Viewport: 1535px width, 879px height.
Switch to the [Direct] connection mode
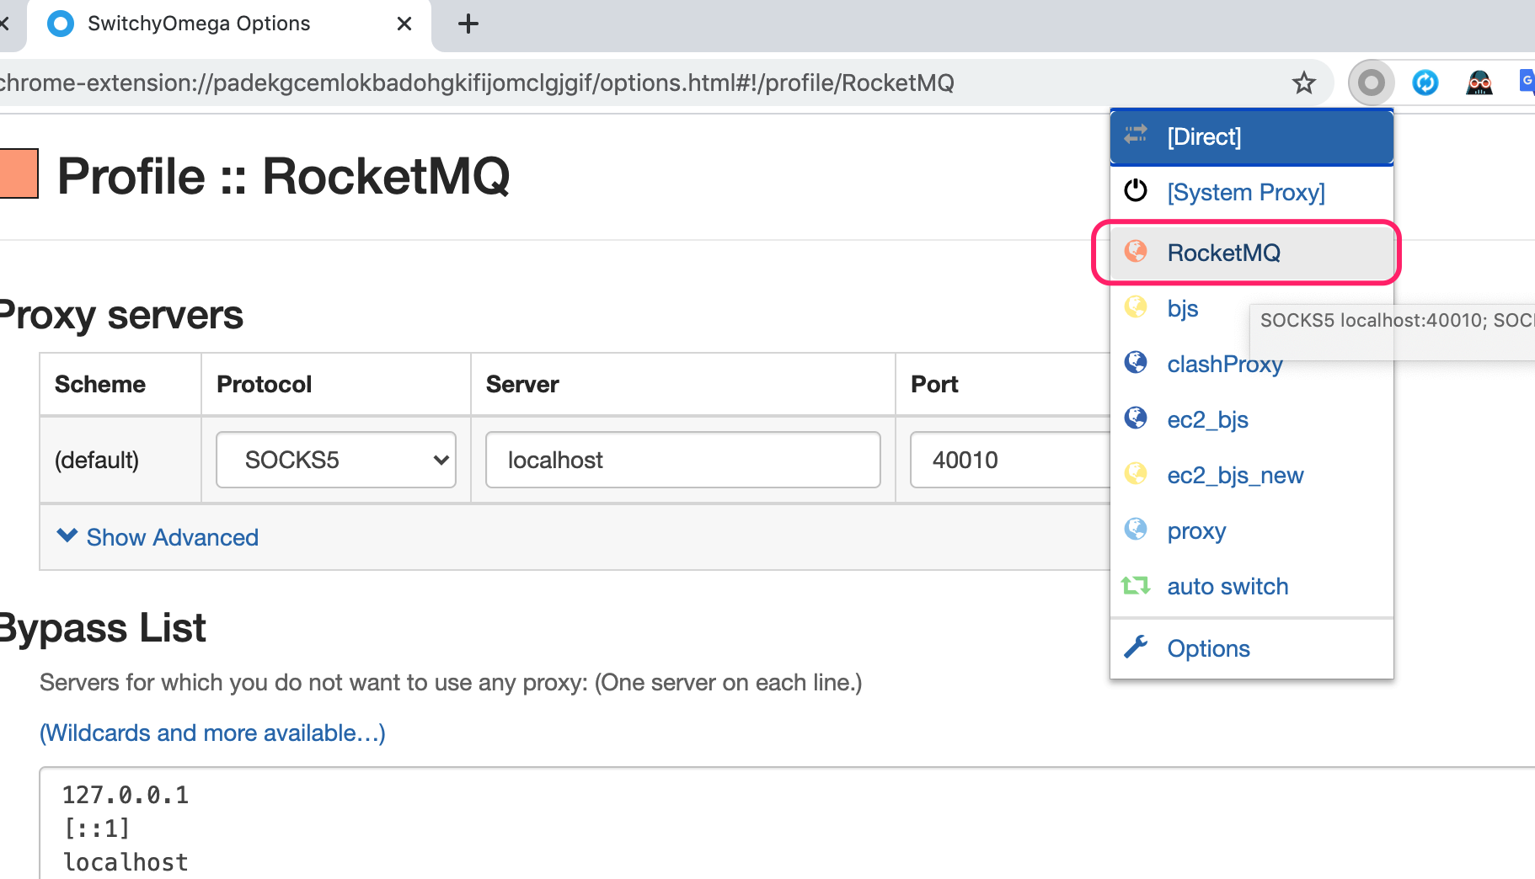pyautogui.click(x=1251, y=136)
